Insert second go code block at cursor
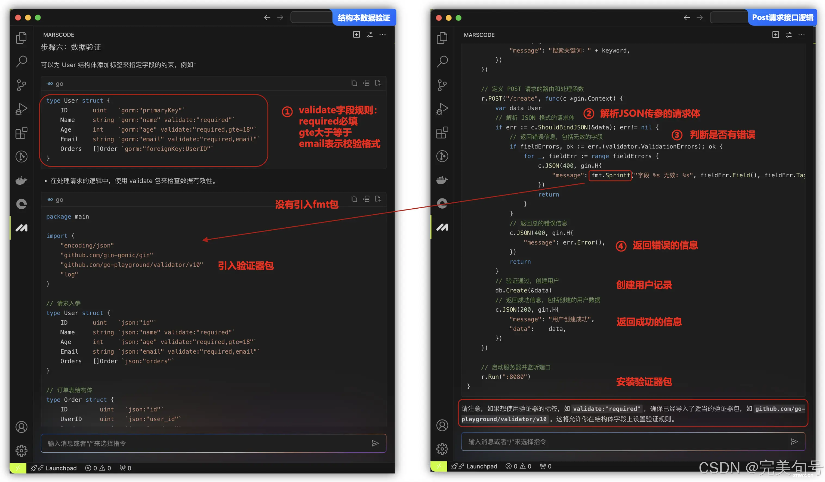The image size is (825, 482). [366, 199]
